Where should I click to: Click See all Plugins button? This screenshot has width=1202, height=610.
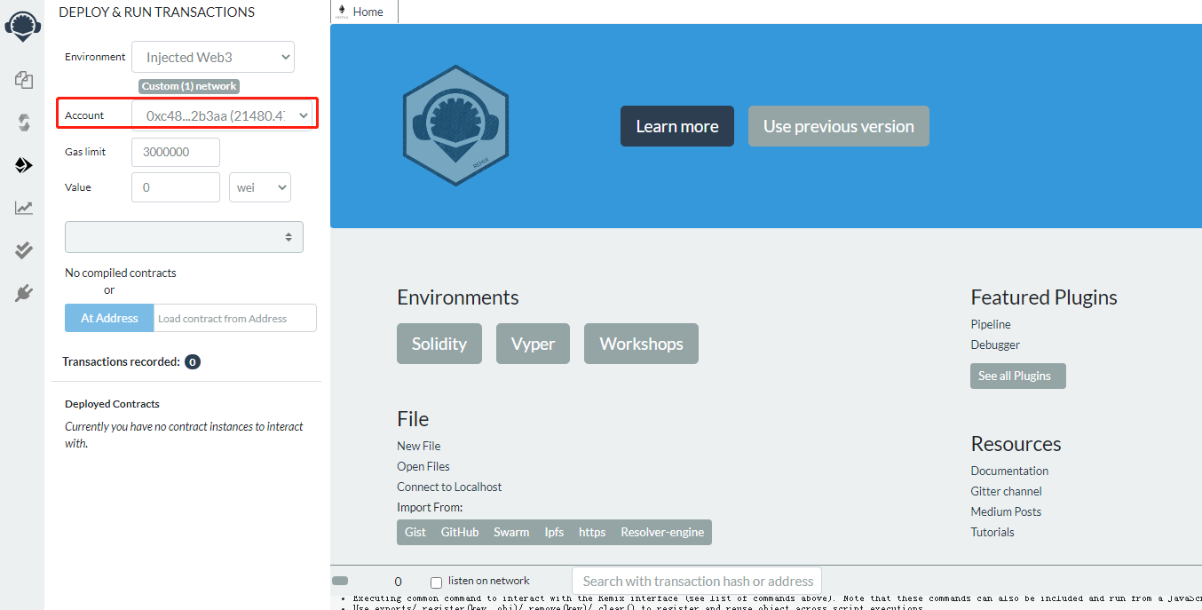coord(1018,376)
